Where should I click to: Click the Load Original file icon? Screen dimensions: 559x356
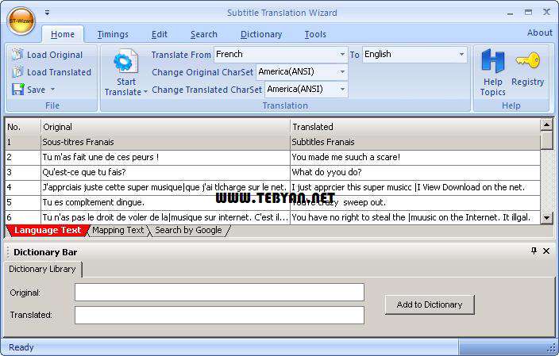(x=17, y=55)
